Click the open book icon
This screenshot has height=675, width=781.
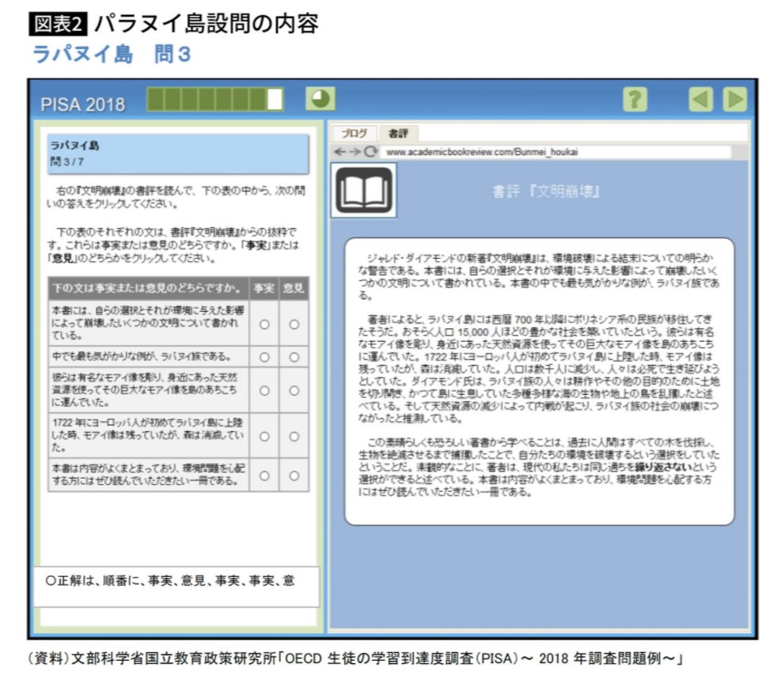pyautogui.click(x=363, y=190)
